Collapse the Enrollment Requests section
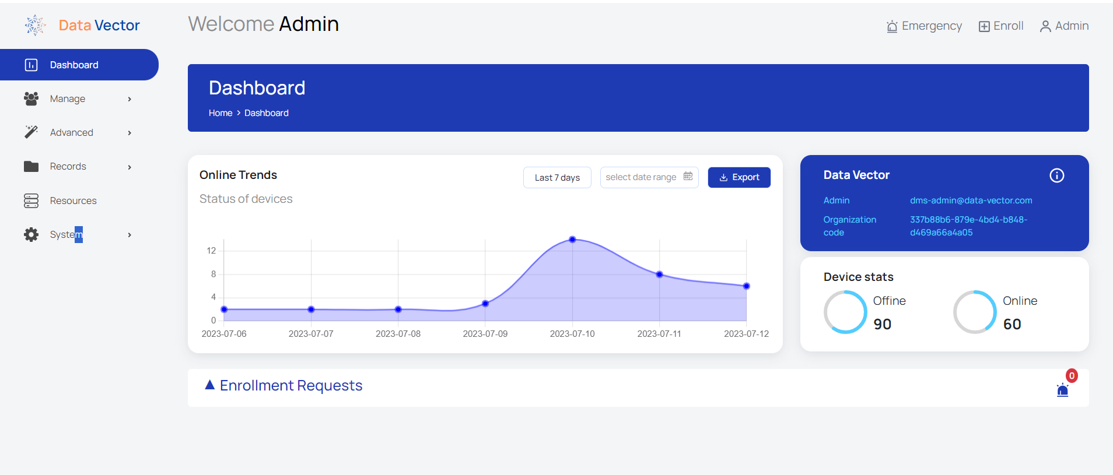 [210, 385]
